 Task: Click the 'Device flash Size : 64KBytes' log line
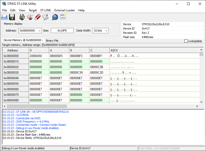tap(26, 135)
